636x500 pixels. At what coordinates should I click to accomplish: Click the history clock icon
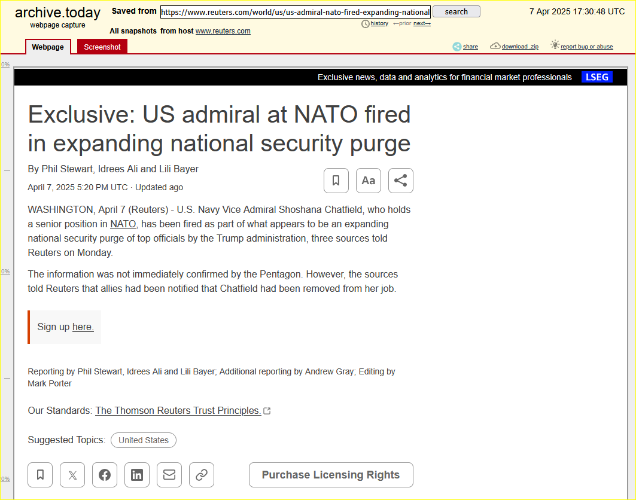365,24
